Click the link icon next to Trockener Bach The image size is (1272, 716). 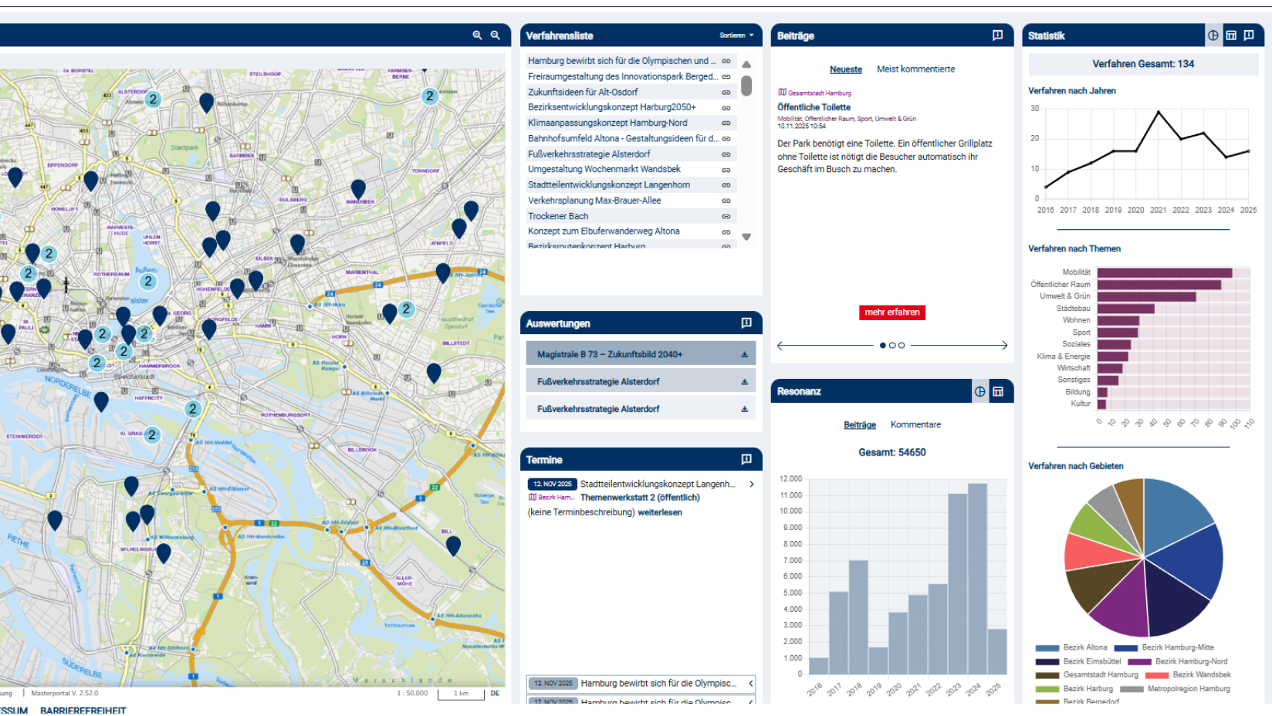pos(726,215)
